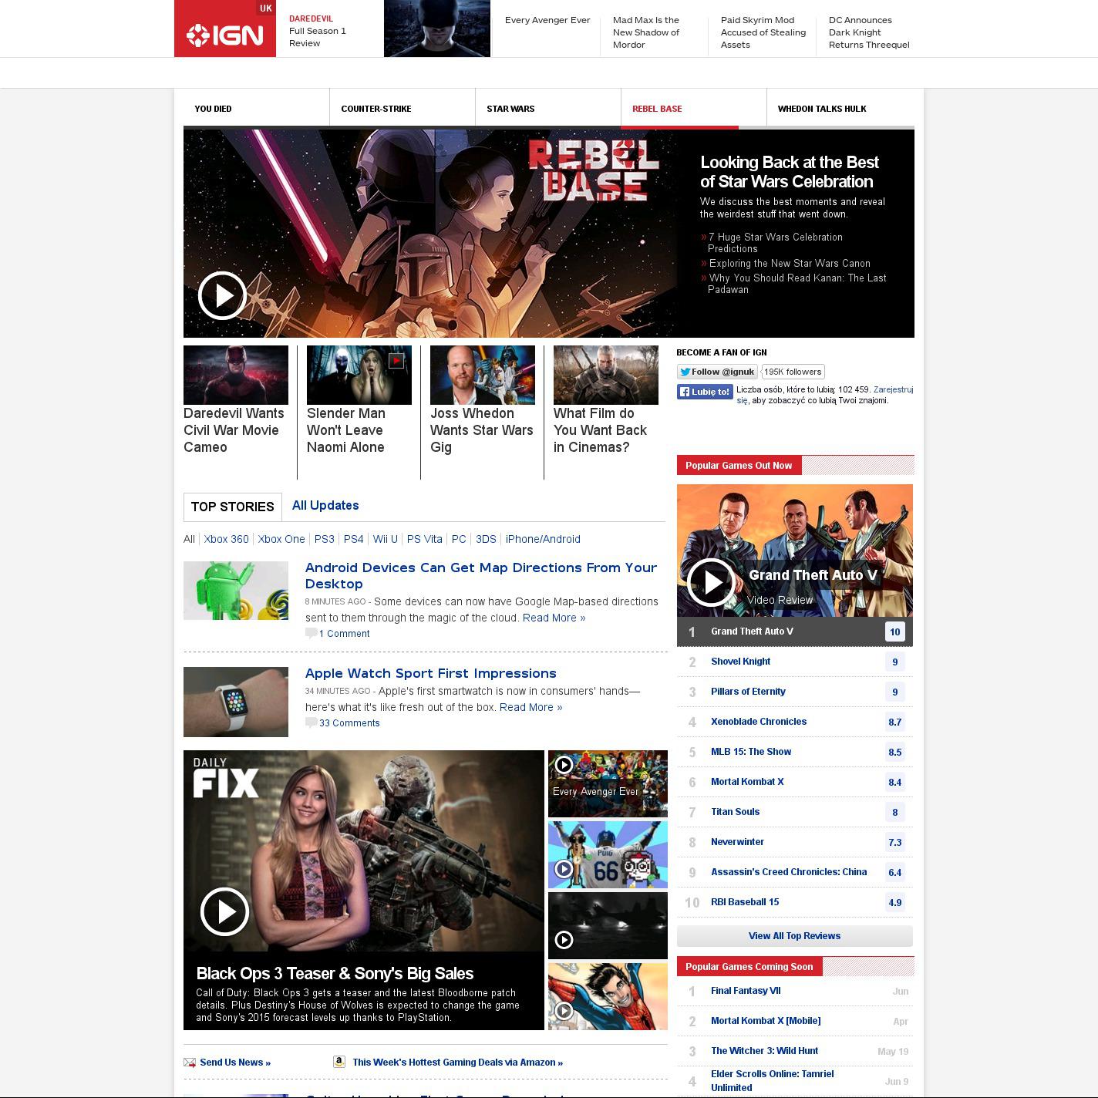Open Shovel Knight in popular games list
This screenshot has width=1098, height=1098.
[740, 662]
